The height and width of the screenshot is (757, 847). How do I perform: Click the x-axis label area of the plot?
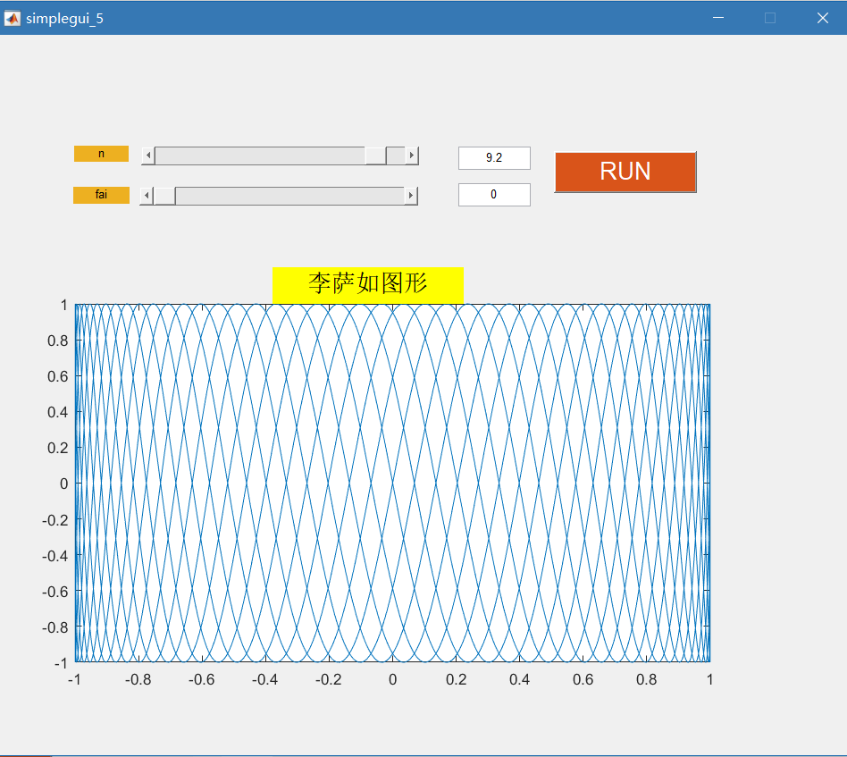[x=393, y=679]
